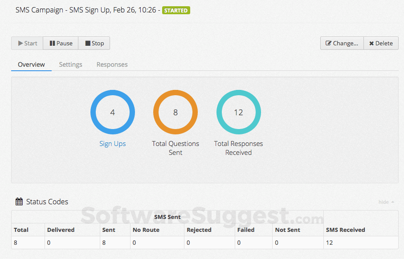Click the Total column value of 8
This screenshot has height=259, width=404.
[16, 243]
